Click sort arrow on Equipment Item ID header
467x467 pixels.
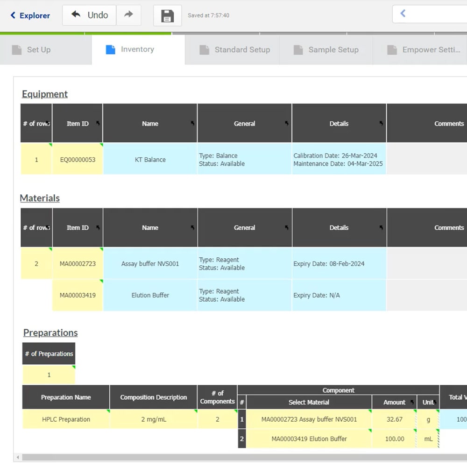point(98,123)
